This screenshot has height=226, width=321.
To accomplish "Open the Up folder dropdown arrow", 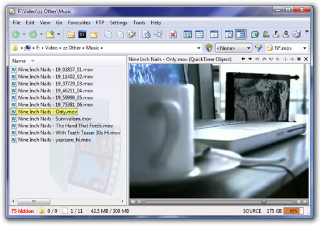I will point(59,34).
